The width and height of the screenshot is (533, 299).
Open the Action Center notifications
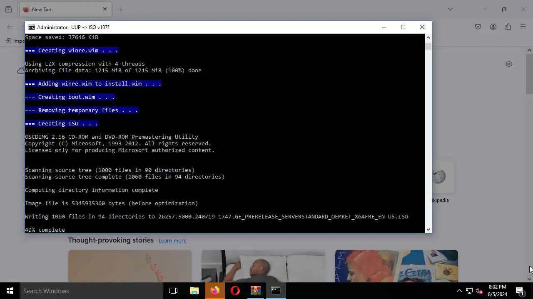[520, 291]
